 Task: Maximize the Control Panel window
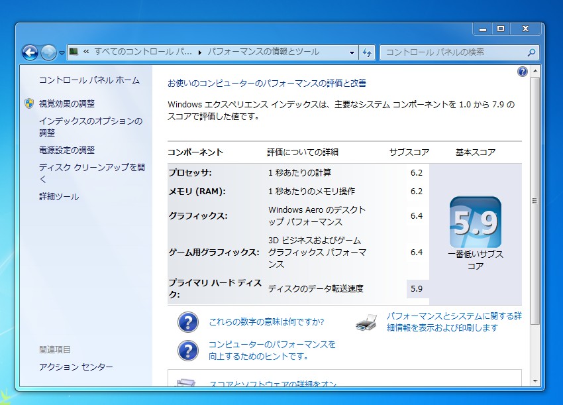click(501, 29)
